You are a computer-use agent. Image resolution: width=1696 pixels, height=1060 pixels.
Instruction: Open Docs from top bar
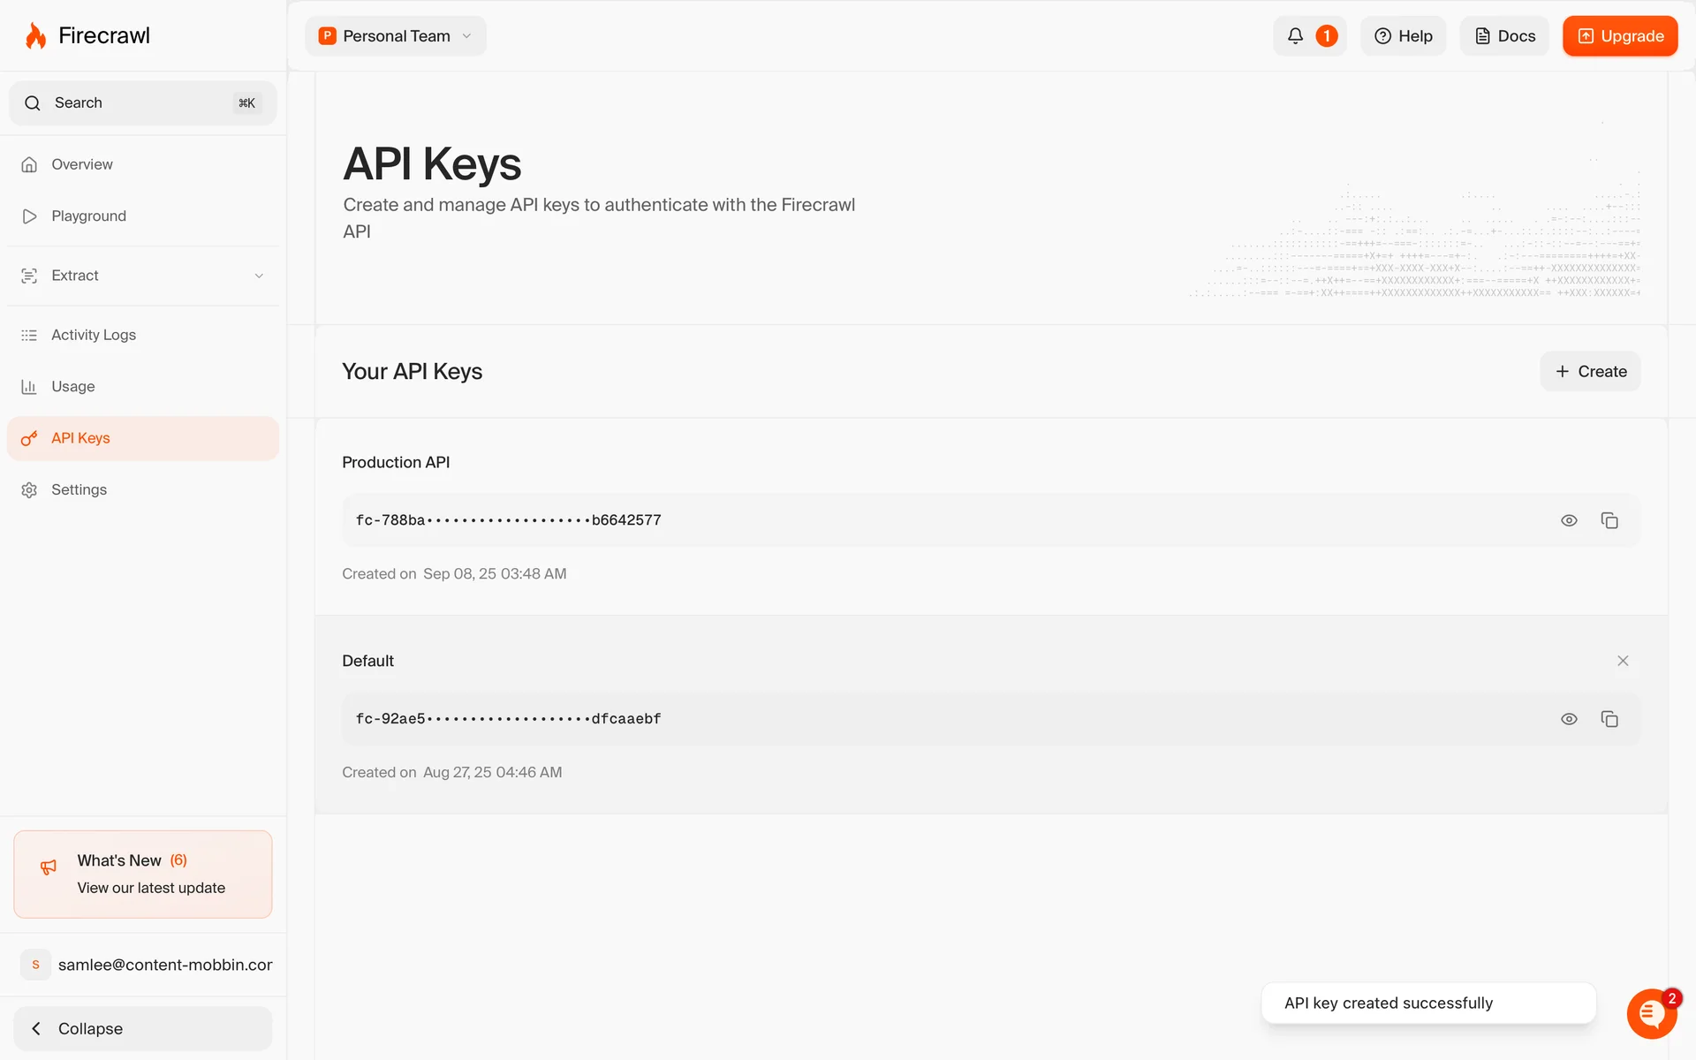click(x=1504, y=36)
